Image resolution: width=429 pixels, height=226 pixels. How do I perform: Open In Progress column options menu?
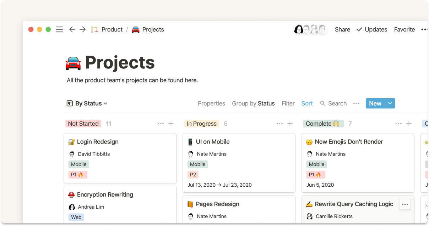coord(279,124)
